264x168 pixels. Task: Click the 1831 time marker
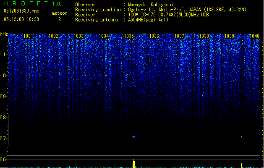click(28, 36)
